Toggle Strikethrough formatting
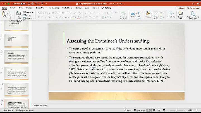201x113 pixels. (x=49, y=17)
